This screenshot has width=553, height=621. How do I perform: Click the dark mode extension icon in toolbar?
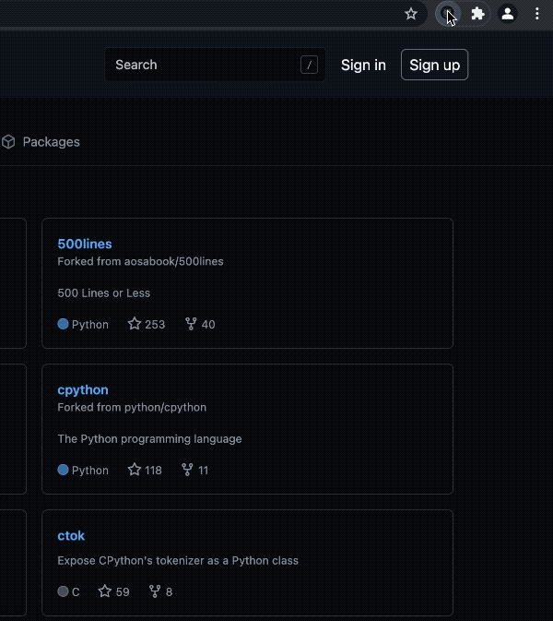pyautogui.click(x=447, y=14)
